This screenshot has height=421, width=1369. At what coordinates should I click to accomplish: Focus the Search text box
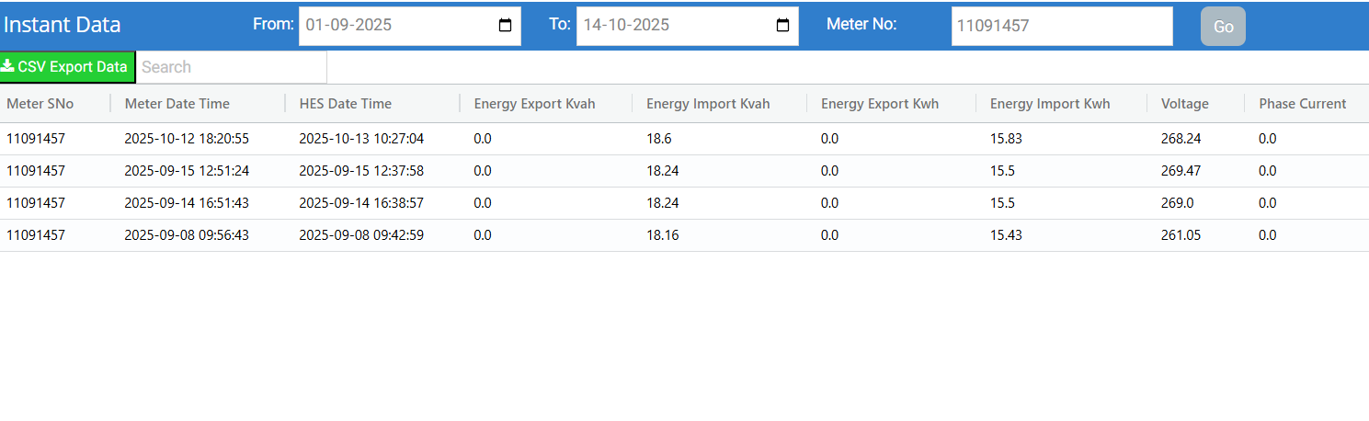[232, 67]
